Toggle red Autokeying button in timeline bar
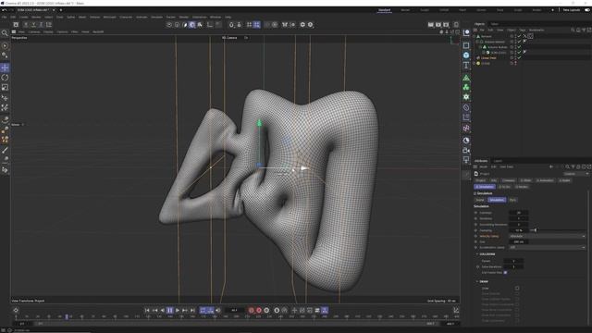Image resolution: width=592 pixels, height=333 pixels. 259,311
